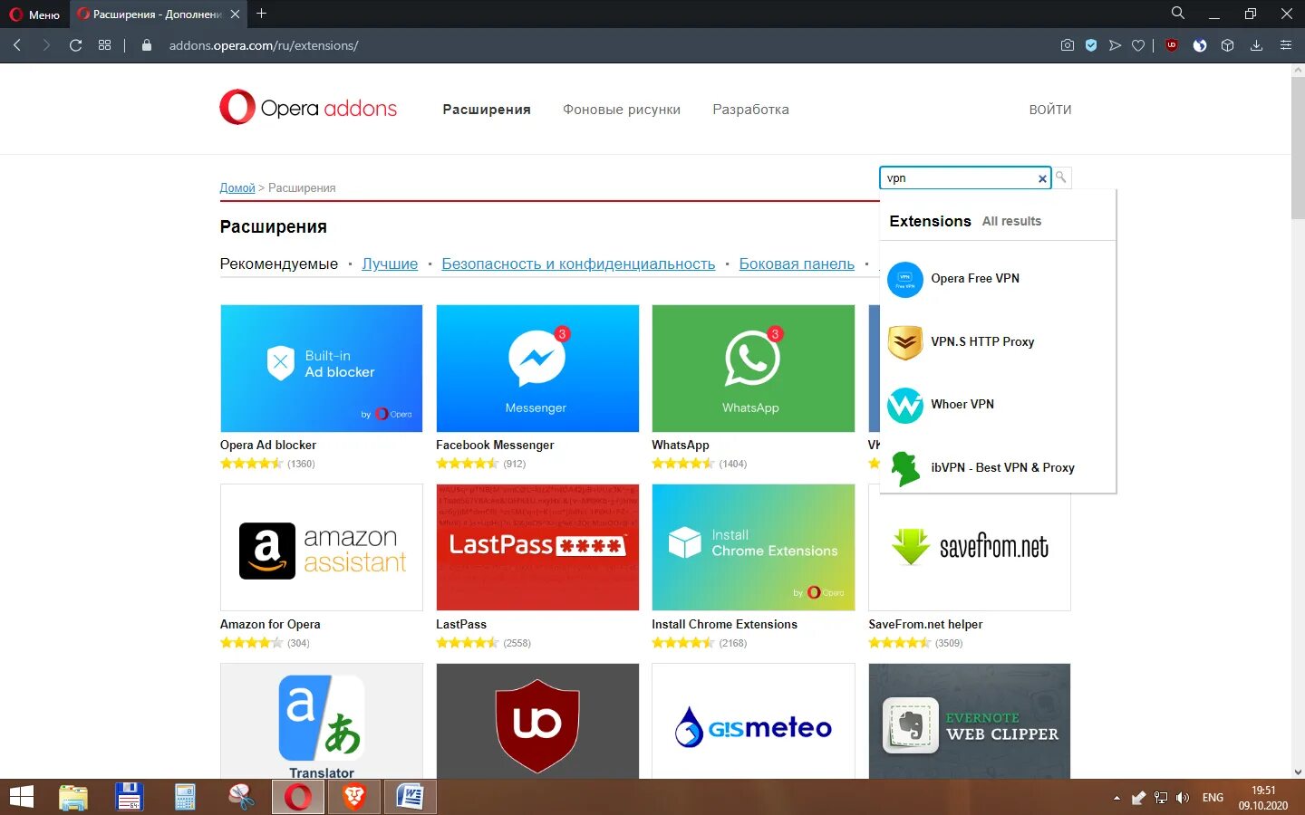Open the extensions cube icon
Image resolution: width=1305 pixels, height=815 pixels.
coord(1227,45)
